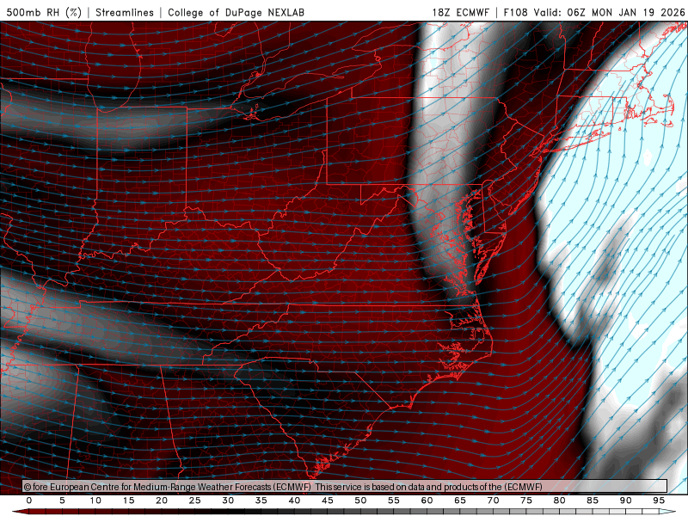Click the legend value "25"

pyautogui.click(x=195, y=501)
